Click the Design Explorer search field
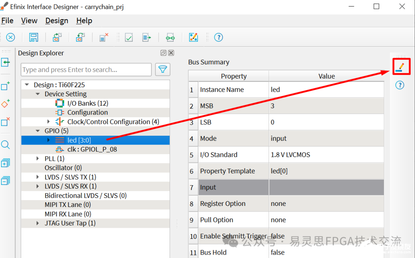The height and width of the screenshot is (258, 415). pos(86,70)
